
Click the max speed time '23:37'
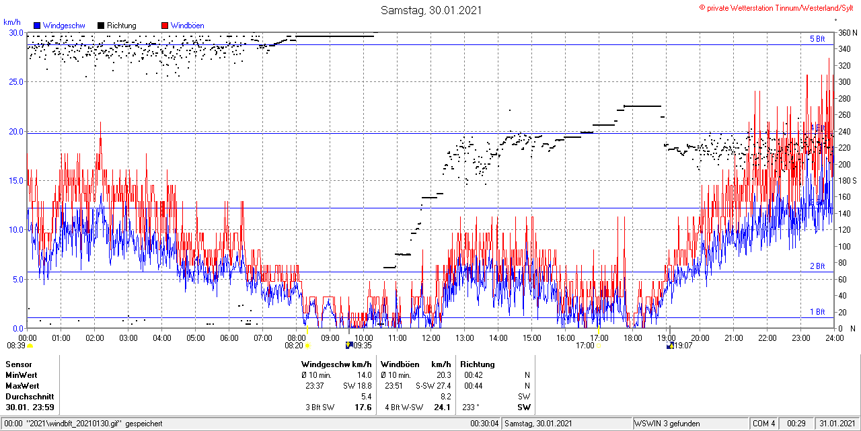(x=315, y=386)
